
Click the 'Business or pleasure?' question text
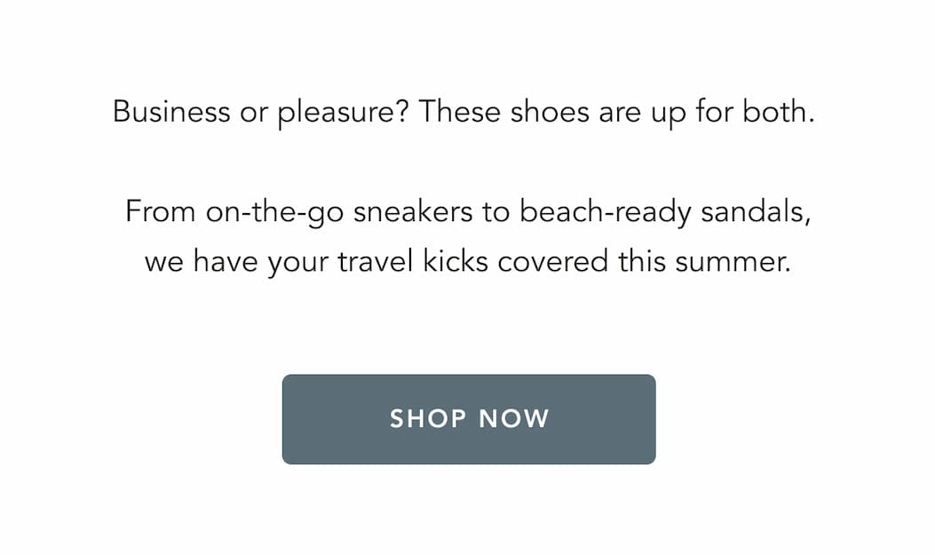point(260,113)
